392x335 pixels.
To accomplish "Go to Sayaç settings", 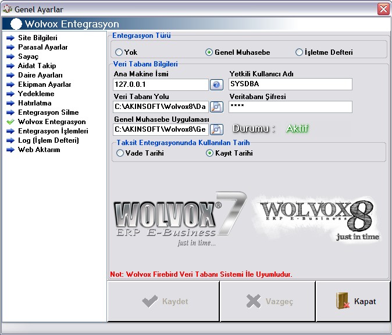I will pyautogui.click(x=28, y=57).
